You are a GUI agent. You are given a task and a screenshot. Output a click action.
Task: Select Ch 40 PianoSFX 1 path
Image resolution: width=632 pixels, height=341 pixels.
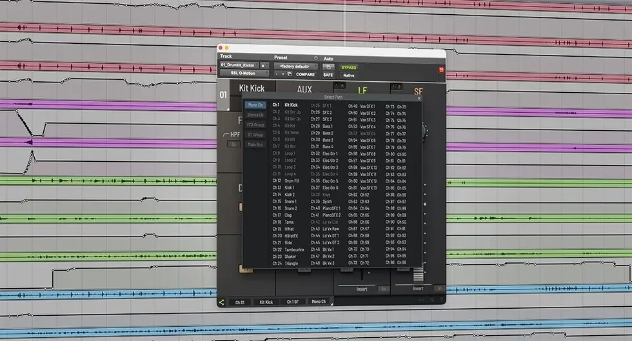[x=326, y=208]
